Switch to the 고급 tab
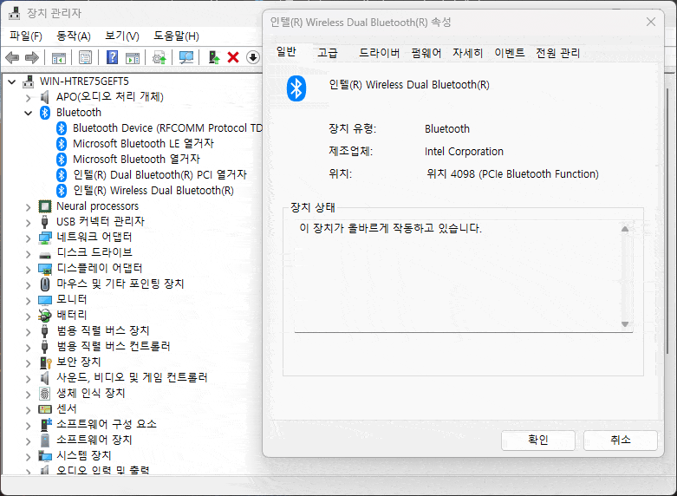Viewport: 677px width, 496px height. coord(328,53)
